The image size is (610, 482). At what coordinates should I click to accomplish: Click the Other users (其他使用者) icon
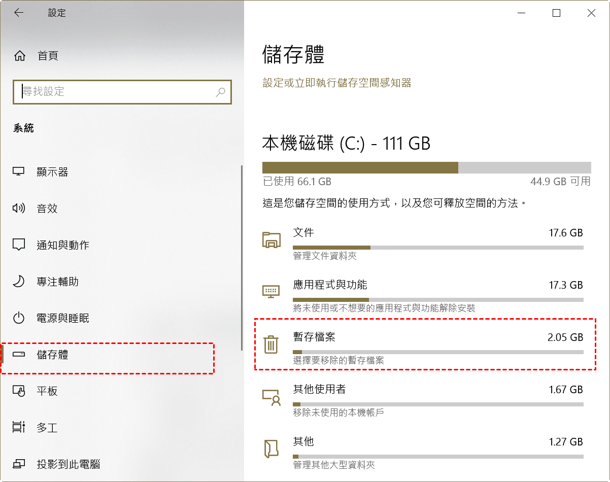click(271, 397)
